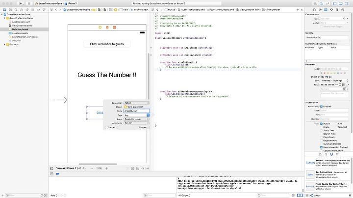Clear the label color with X

321,73
